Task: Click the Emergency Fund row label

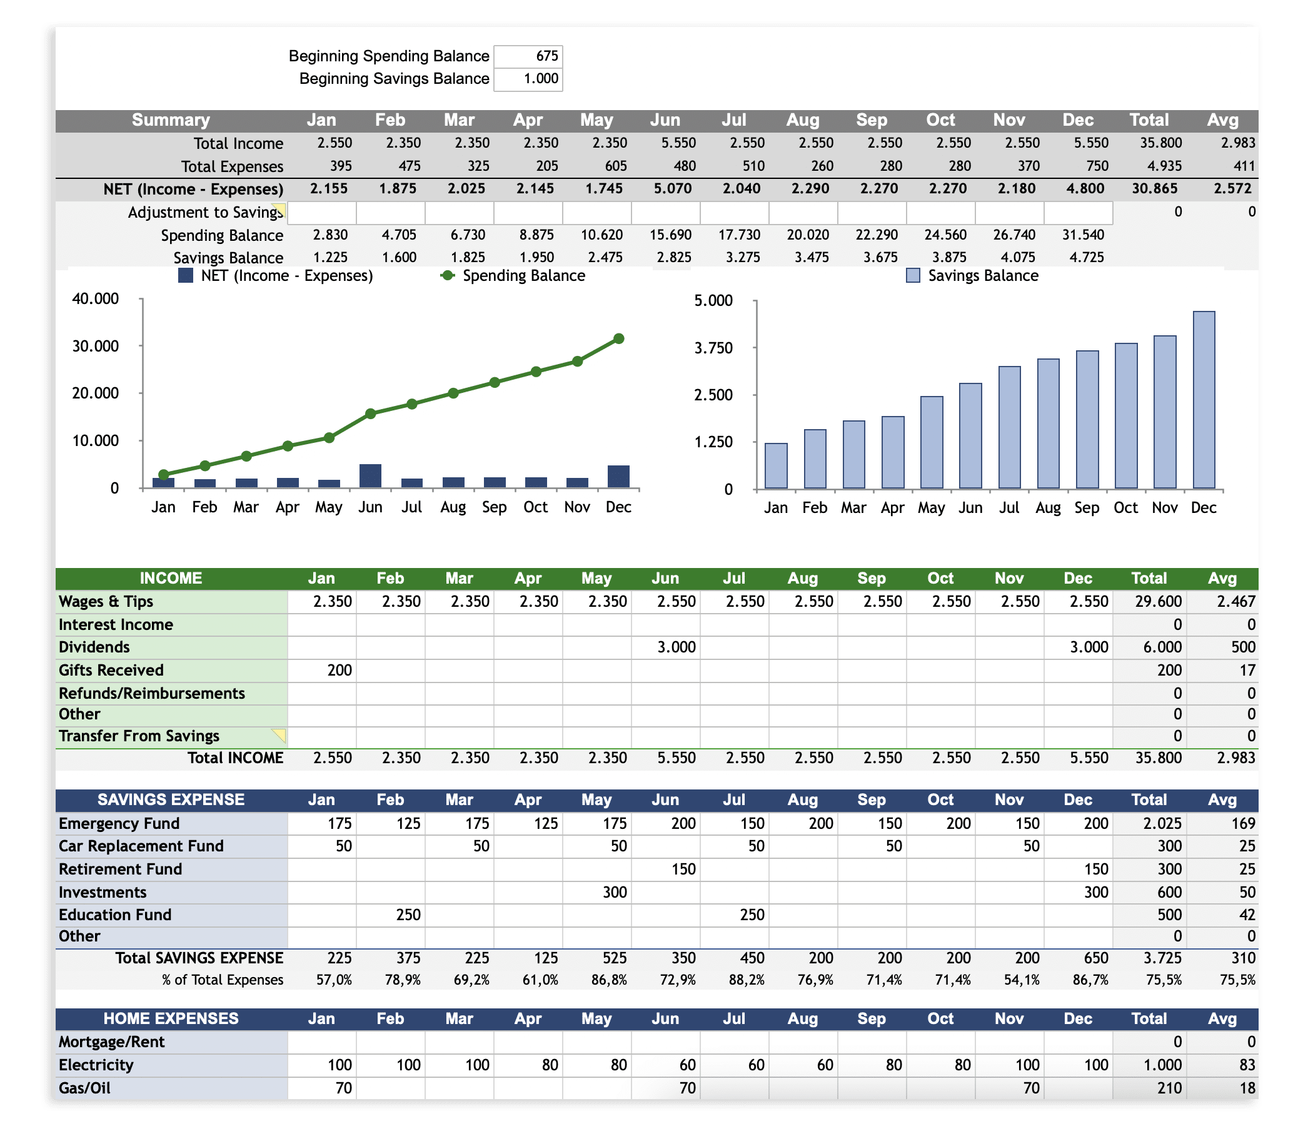Action: point(119,824)
